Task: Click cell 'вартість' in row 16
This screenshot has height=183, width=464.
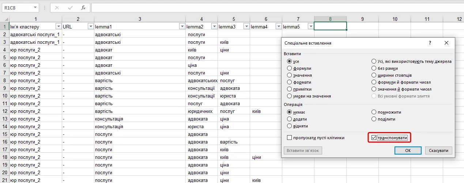Action: 234,142
